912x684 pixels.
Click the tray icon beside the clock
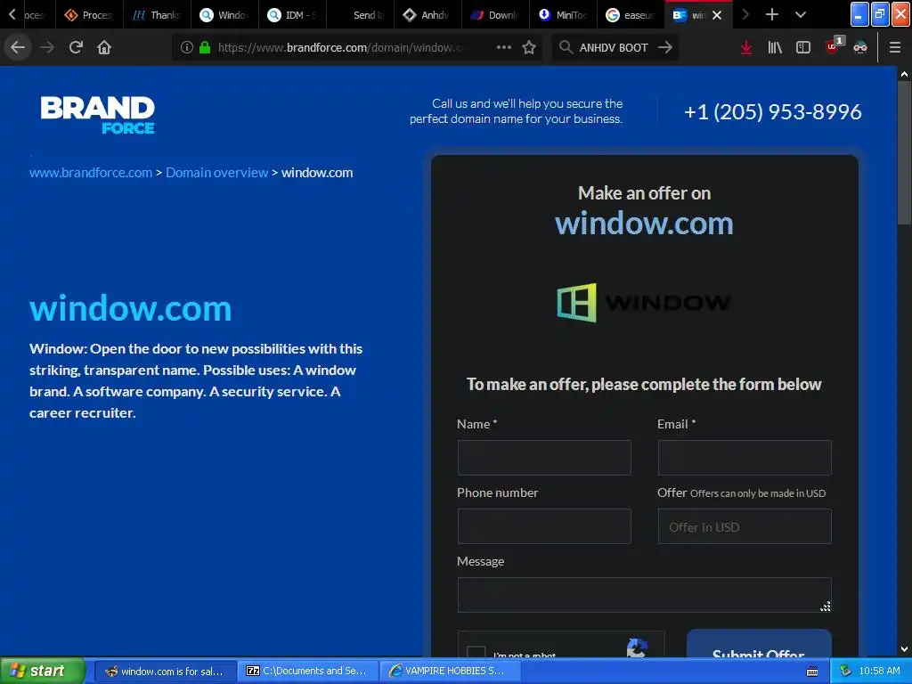point(845,672)
